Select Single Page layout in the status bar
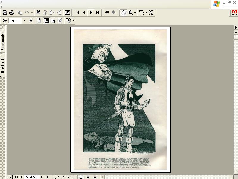 coord(81,177)
